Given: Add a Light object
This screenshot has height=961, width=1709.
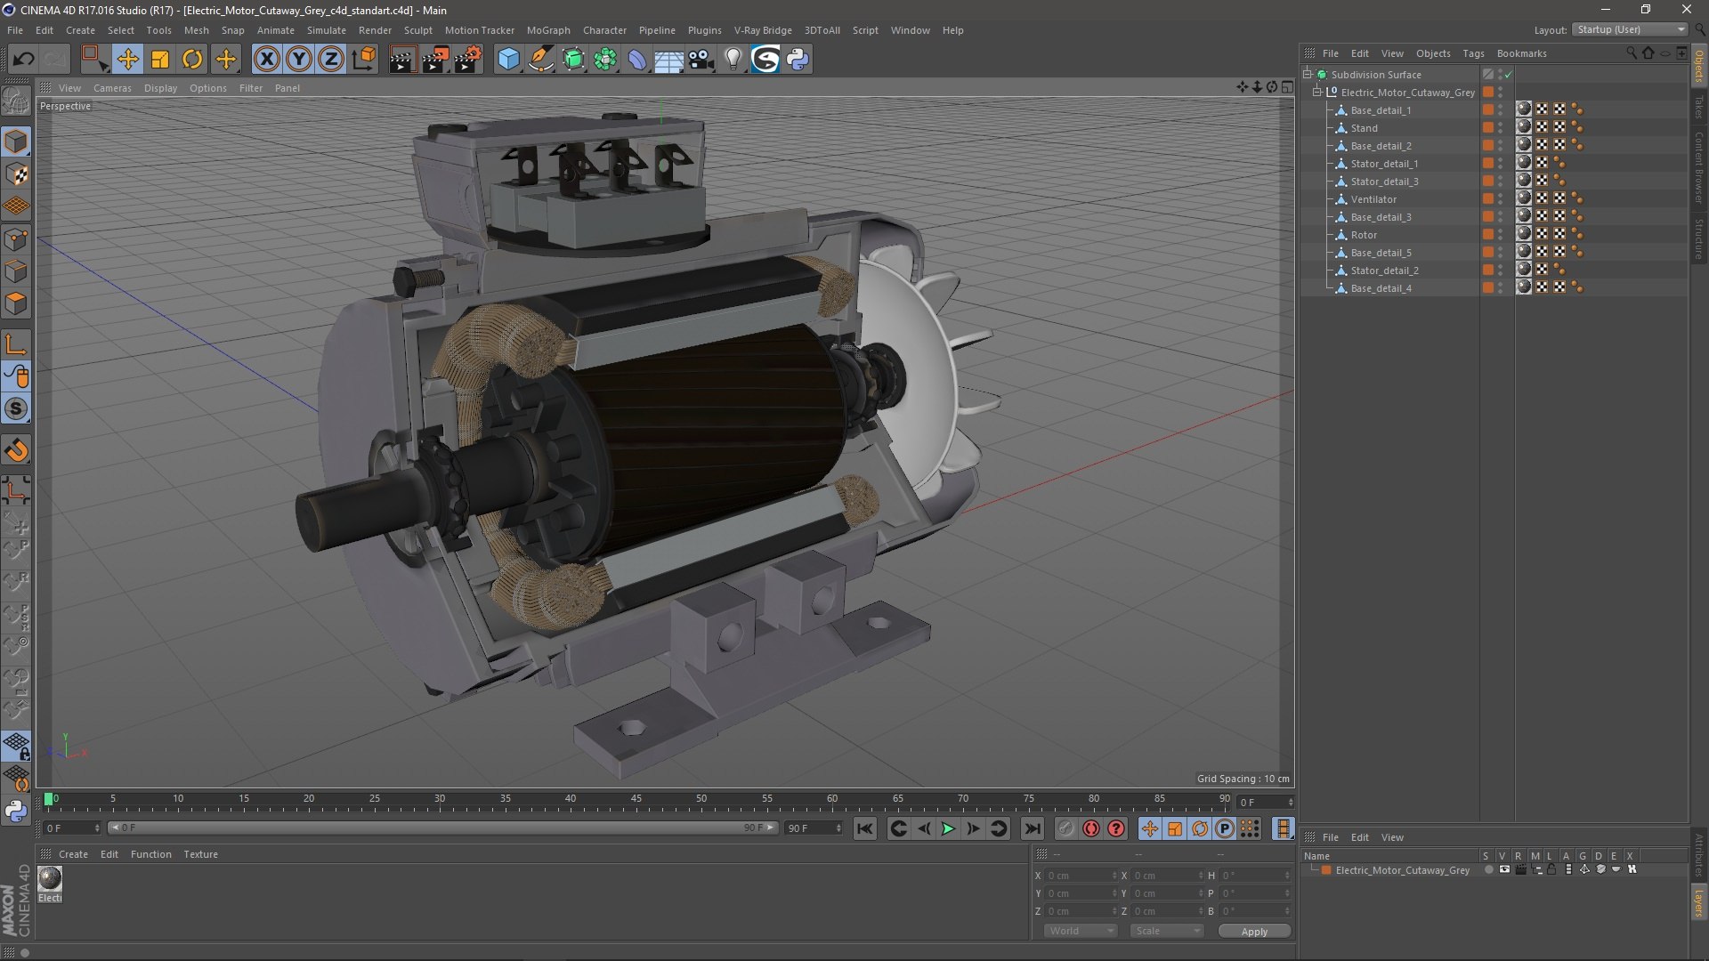Looking at the screenshot, I should 733,60.
